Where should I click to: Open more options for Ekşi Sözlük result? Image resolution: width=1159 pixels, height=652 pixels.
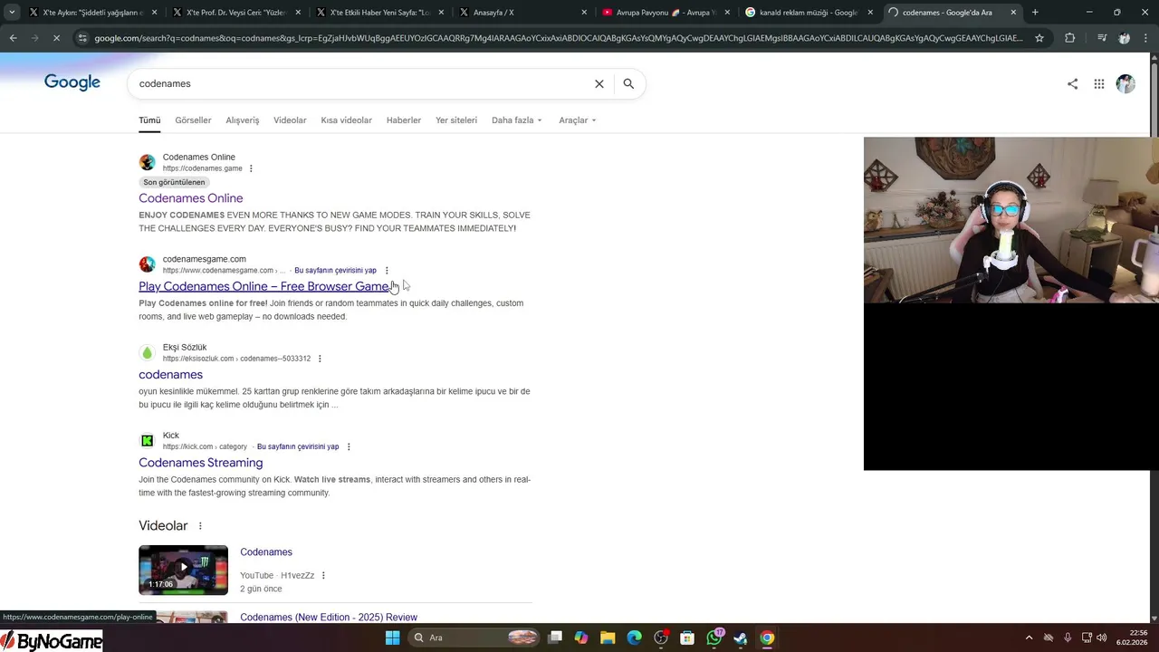[320, 359]
